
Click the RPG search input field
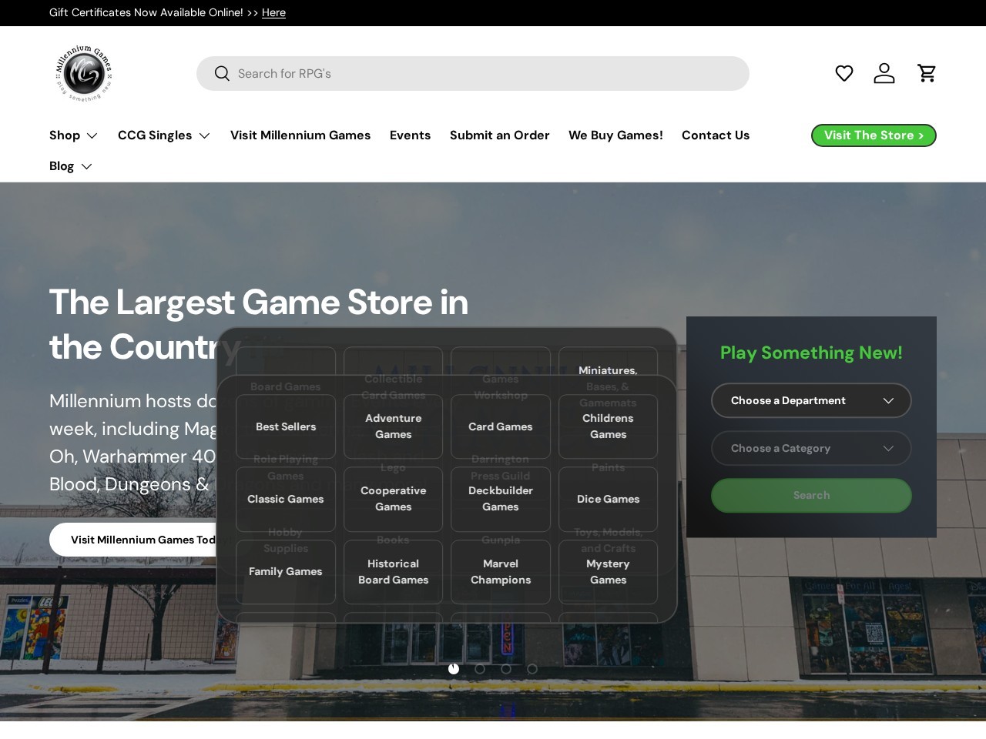(472, 73)
